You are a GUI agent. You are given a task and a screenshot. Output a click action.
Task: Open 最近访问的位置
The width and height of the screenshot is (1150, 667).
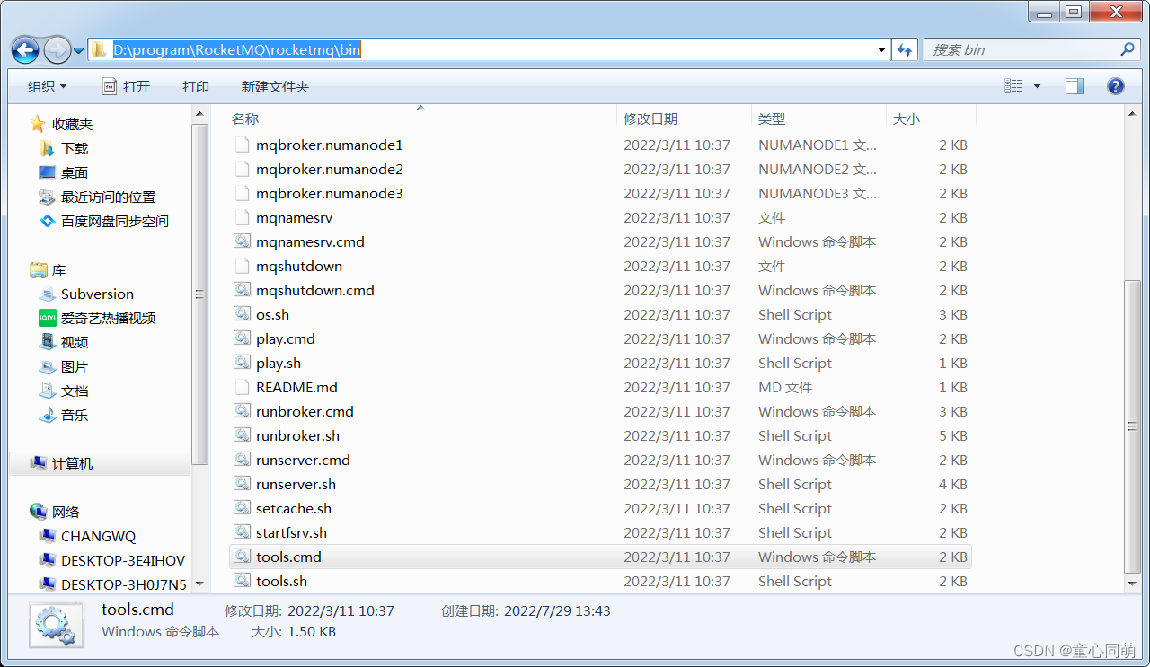[x=108, y=197]
